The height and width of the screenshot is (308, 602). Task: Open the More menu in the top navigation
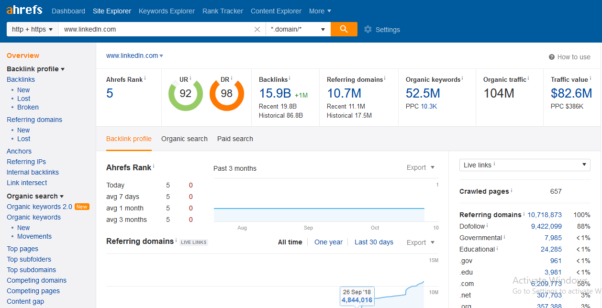320,11
